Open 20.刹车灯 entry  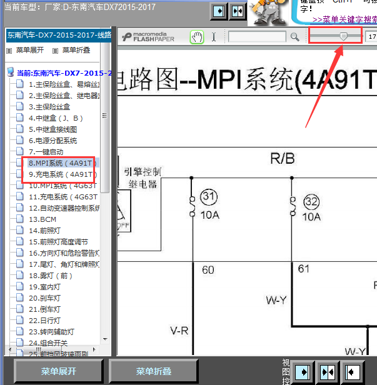point(44,298)
